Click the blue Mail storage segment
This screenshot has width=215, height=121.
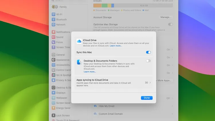pos(113,5)
